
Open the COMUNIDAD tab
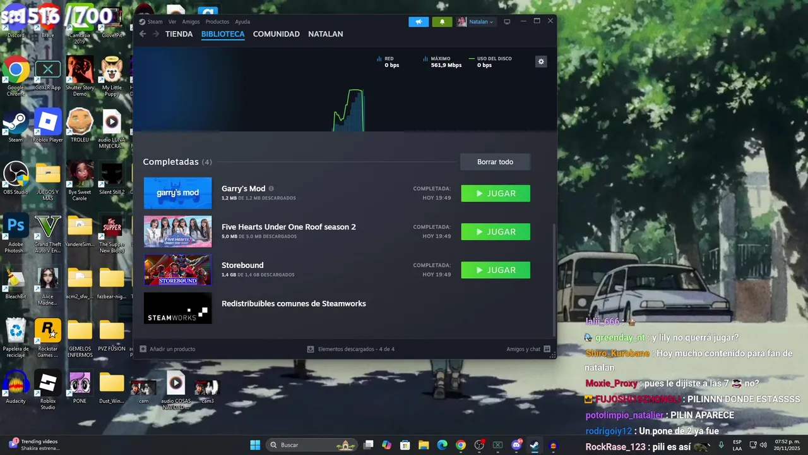click(x=276, y=34)
